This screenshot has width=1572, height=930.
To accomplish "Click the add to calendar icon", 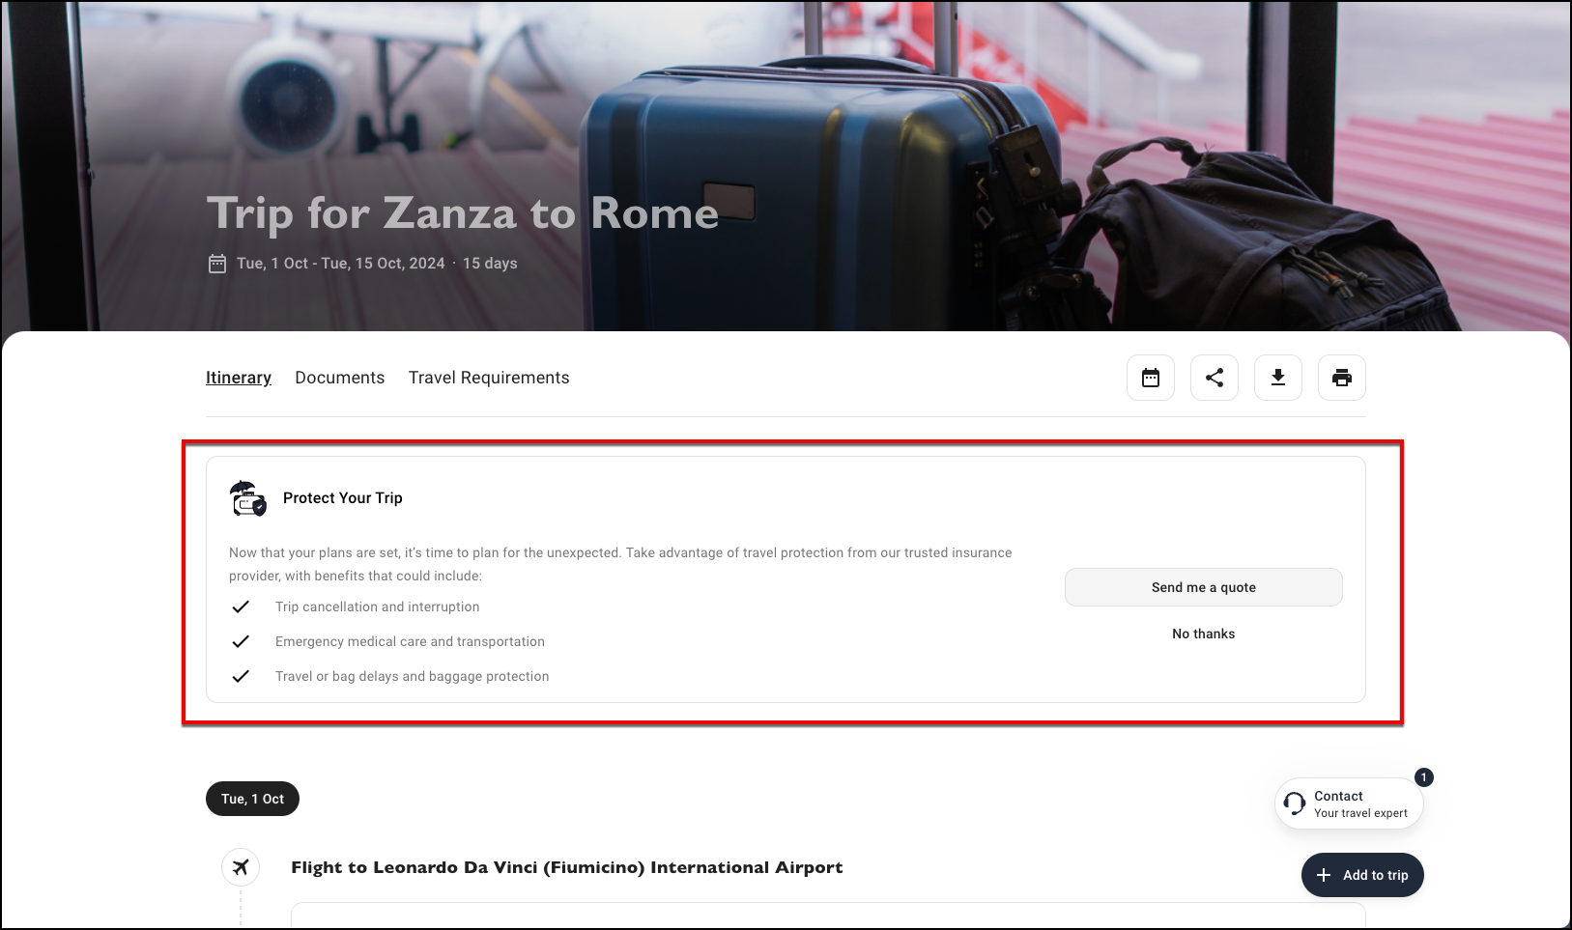I will [x=1151, y=378].
